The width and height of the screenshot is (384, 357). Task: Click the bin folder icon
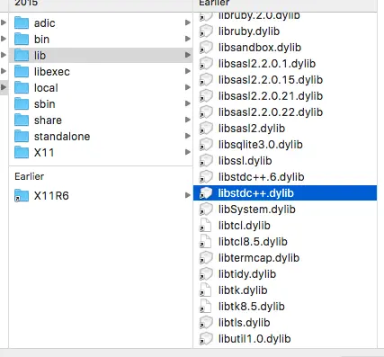pos(22,40)
